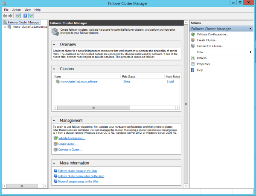Screen dimensions: 256x196
Task: Click the globe icon beside Failover cluster topics
Action: click(x=55, y=171)
